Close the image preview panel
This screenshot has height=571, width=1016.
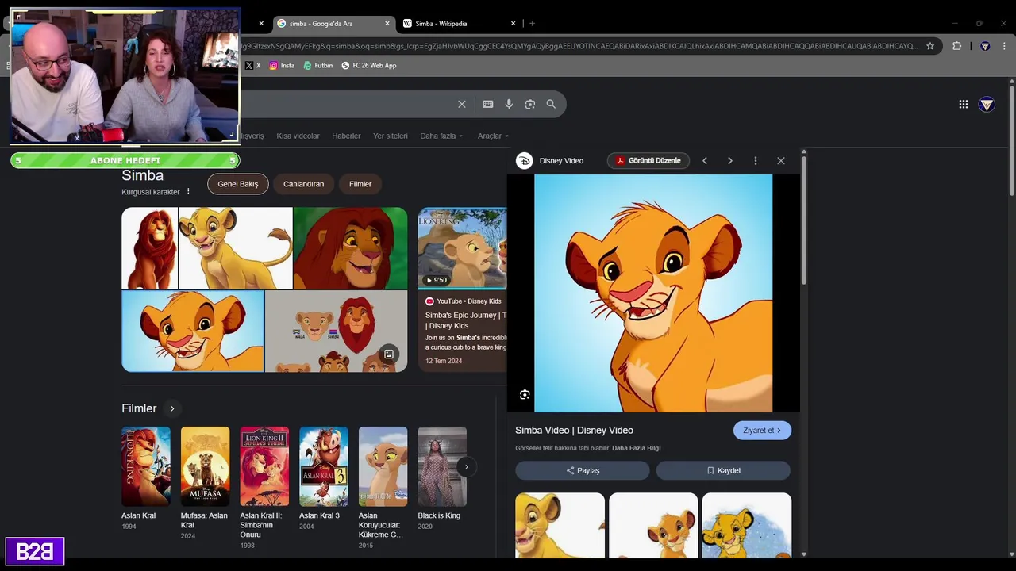(781, 161)
